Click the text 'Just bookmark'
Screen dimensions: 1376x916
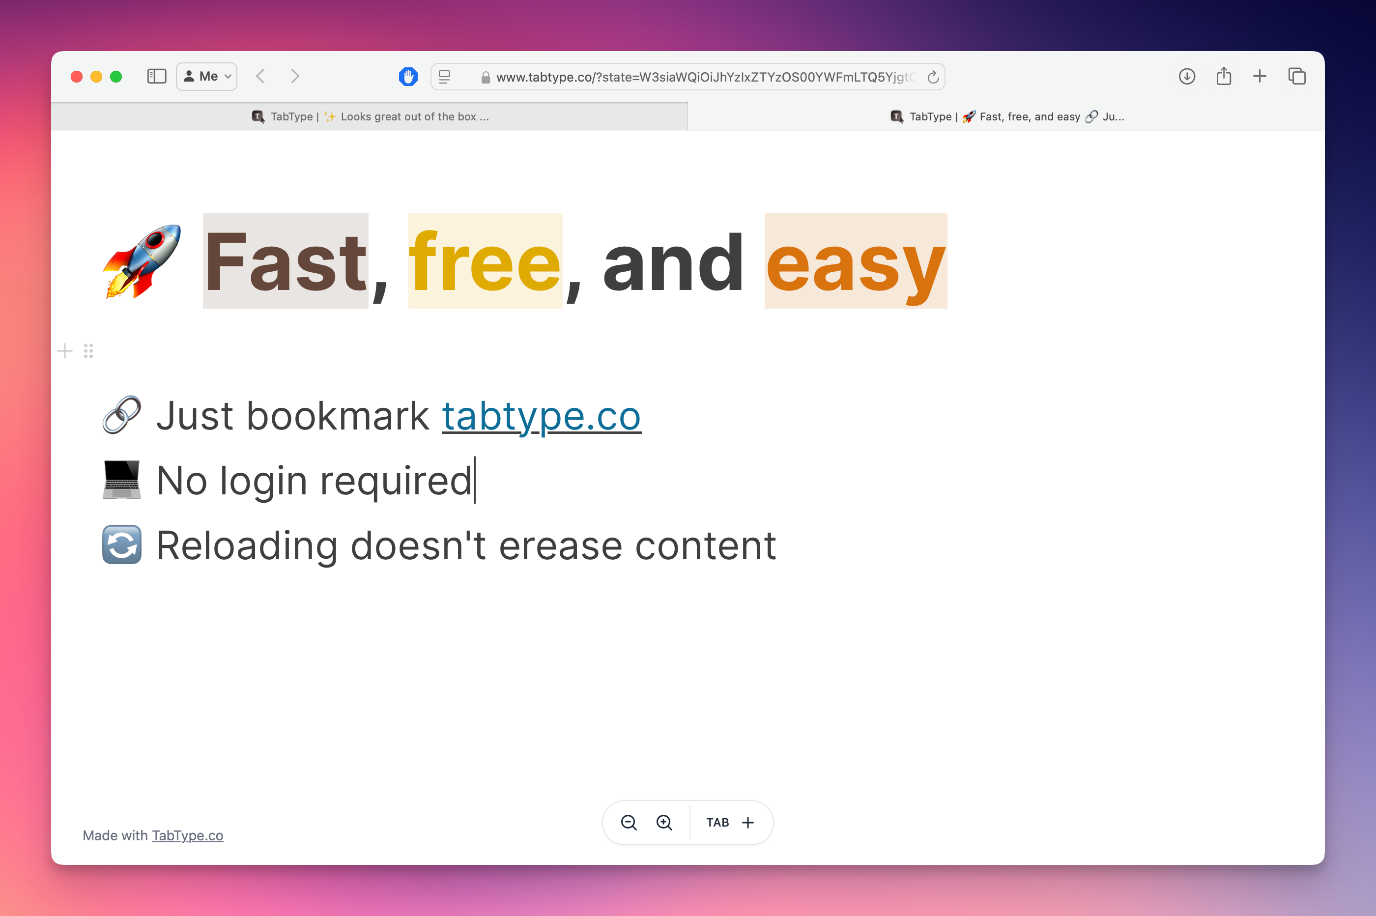point(292,416)
